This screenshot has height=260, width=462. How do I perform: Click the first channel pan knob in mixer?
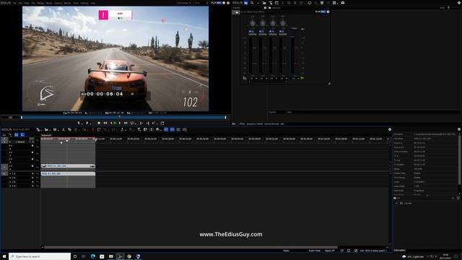point(253,23)
